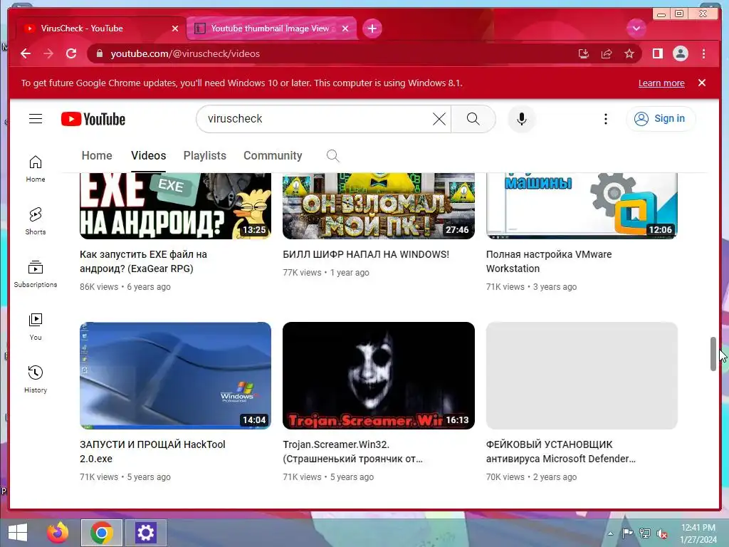The height and width of the screenshot is (547, 729).
Task: Open Shorts in the sidebar
Action: coord(36,221)
